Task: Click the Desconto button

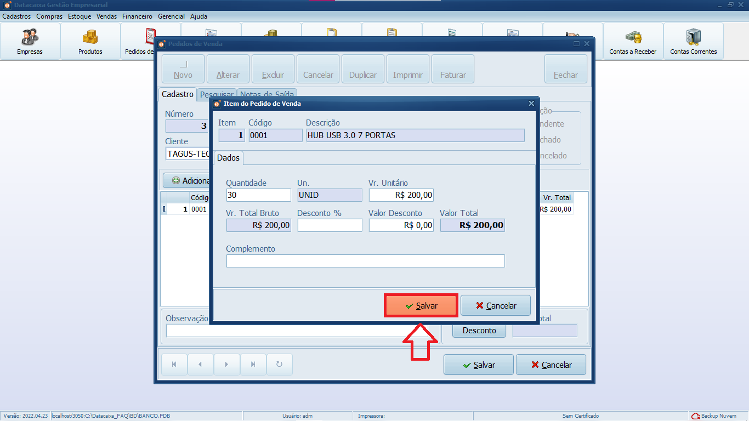Action: 479,331
